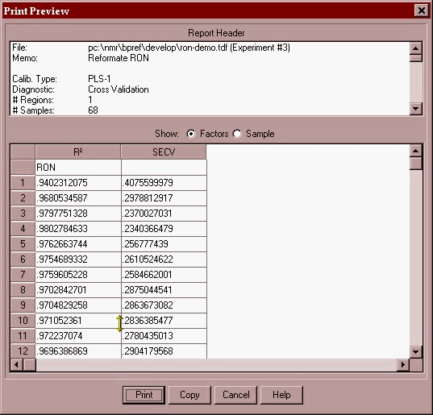433x415 pixels.
Task: Select row header 12
Action: point(23,351)
